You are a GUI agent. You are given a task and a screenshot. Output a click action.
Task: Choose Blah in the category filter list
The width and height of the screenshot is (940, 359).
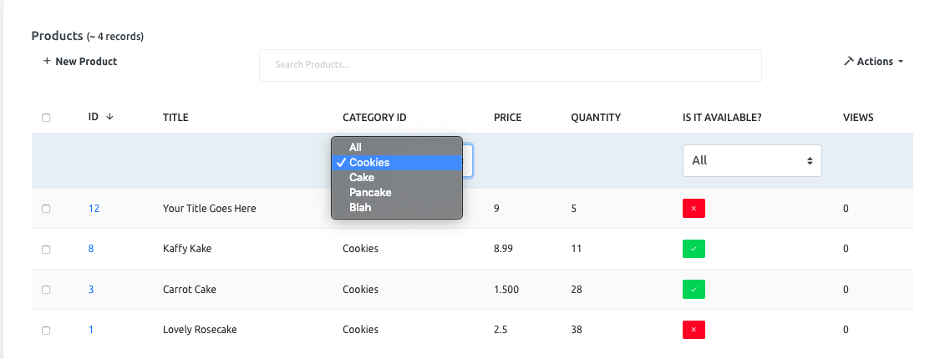pyautogui.click(x=360, y=208)
